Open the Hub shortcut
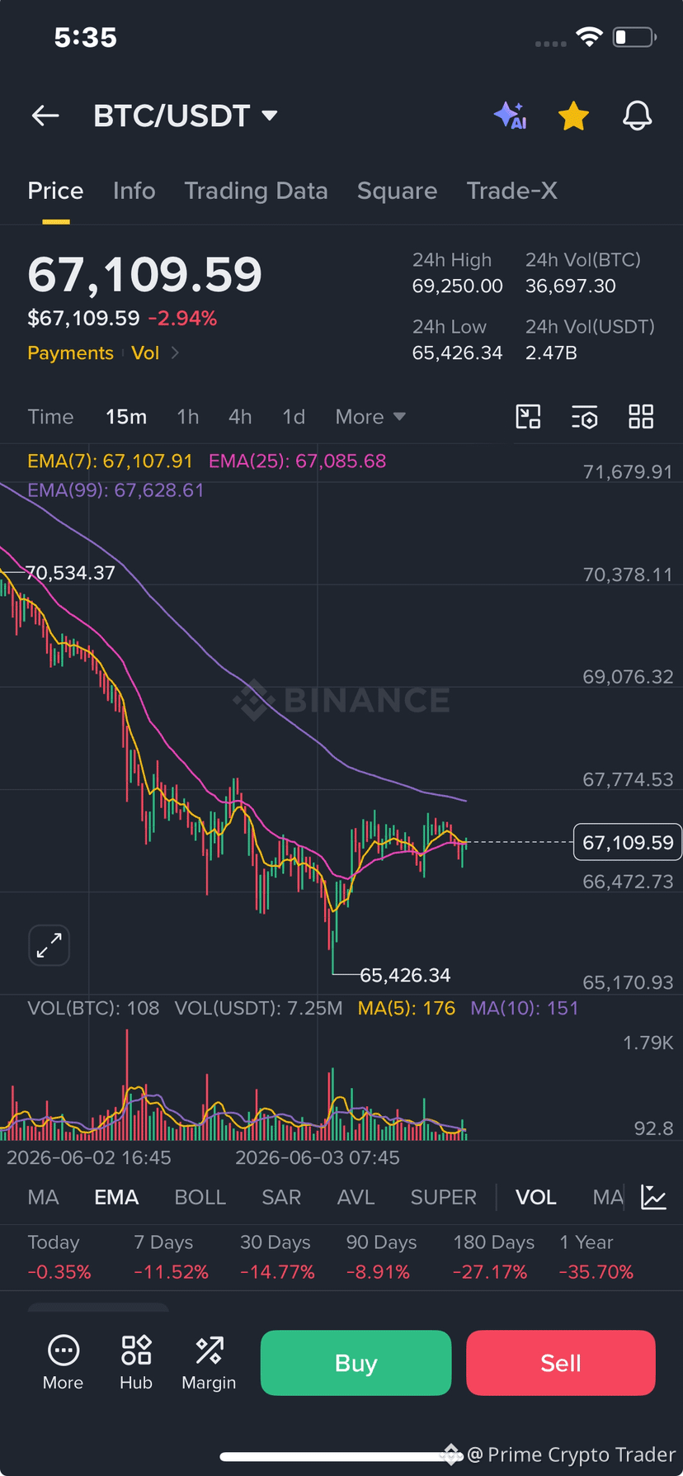Screen dimensions: 683x1476 click(136, 1363)
